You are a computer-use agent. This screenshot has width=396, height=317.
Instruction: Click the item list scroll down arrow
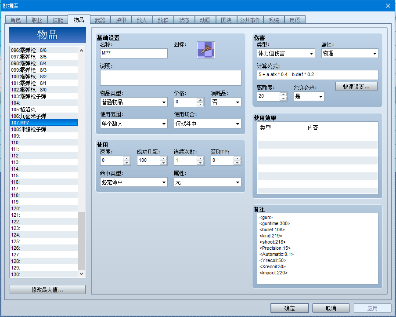pyautogui.click(x=81, y=274)
